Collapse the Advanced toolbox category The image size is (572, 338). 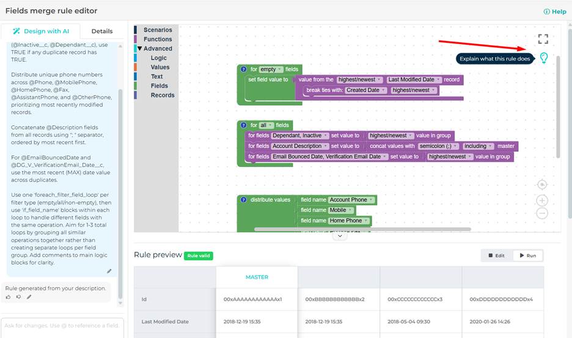coord(140,49)
